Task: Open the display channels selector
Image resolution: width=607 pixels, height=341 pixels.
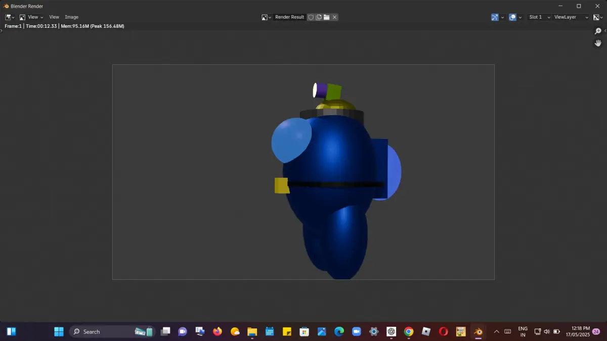Action: click(x=598, y=17)
